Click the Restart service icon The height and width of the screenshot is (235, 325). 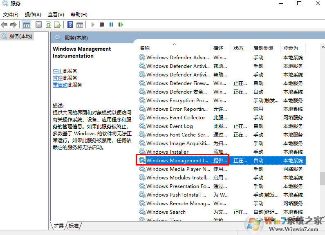pyautogui.click(x=121, y=25)
